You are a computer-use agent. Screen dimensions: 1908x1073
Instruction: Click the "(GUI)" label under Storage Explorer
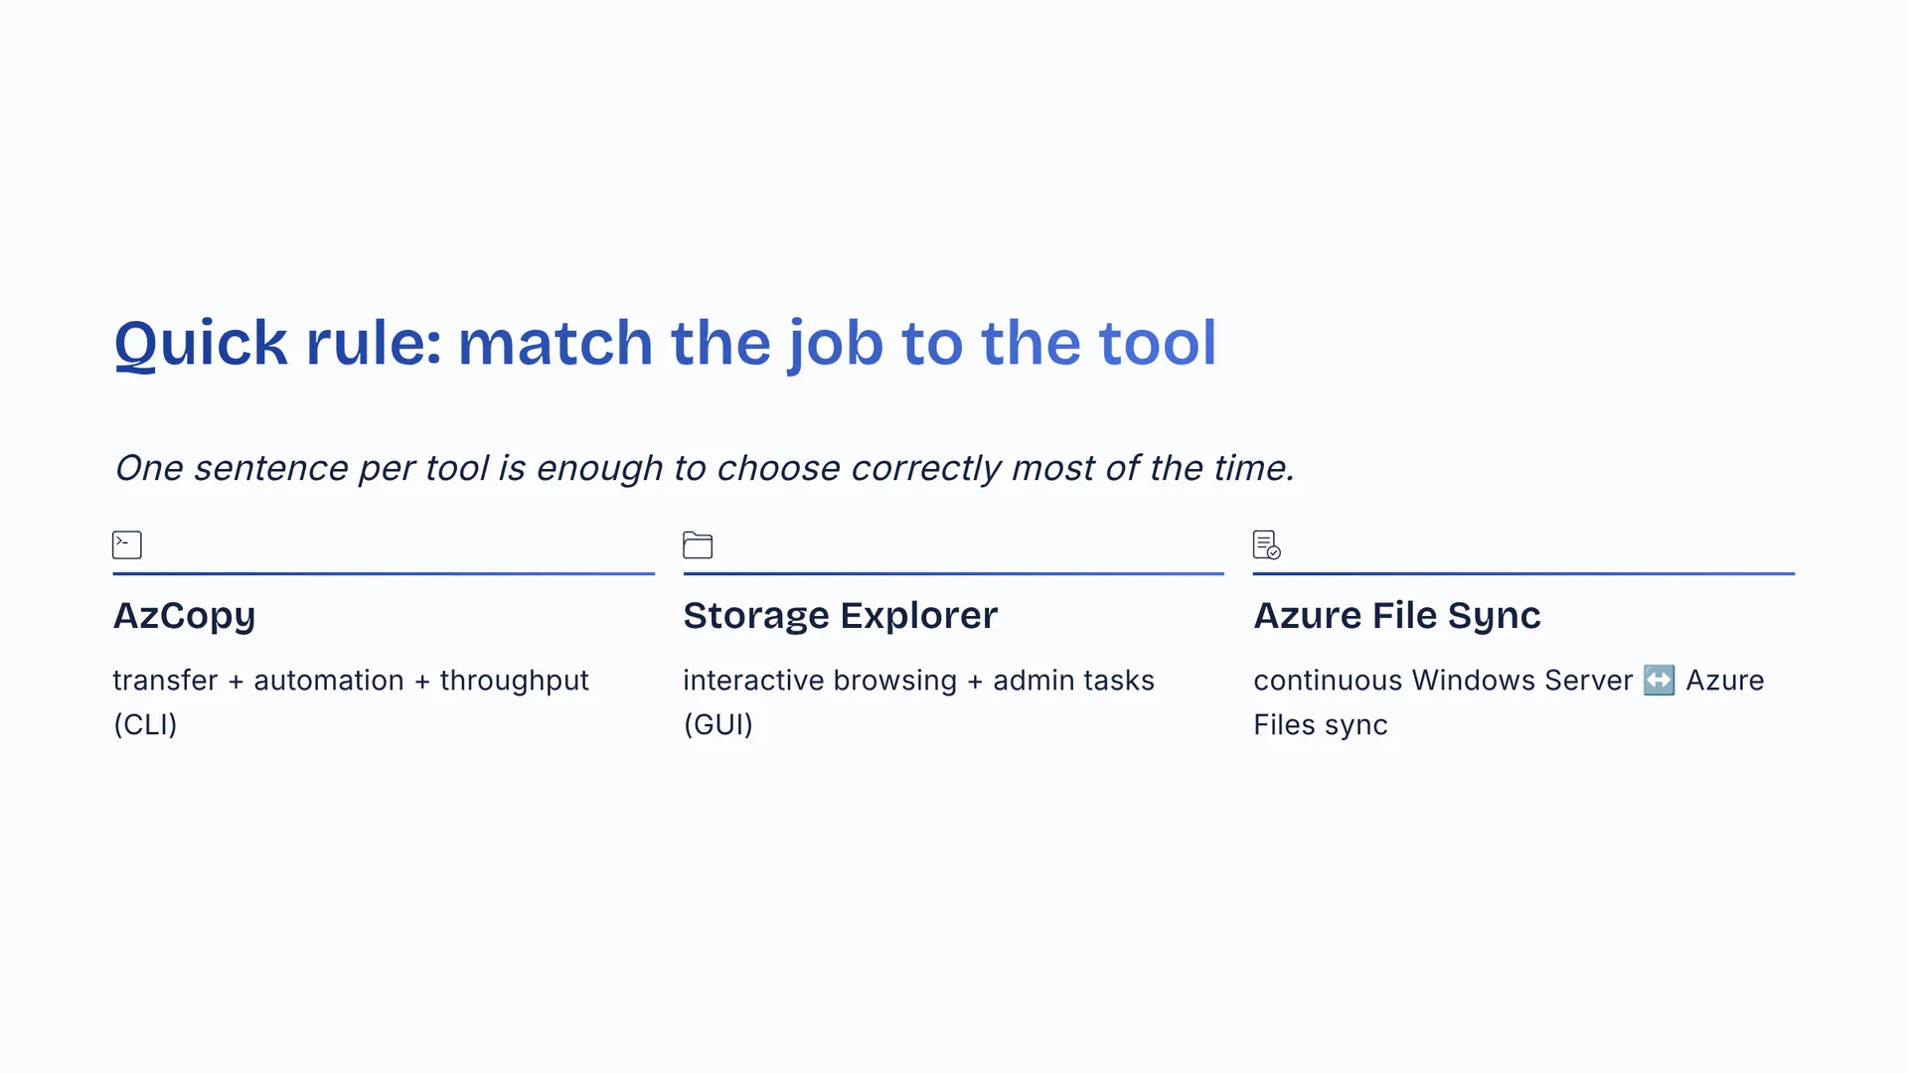(717, 725)
